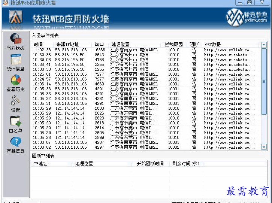Click port 2623 in the event list
This screenshot has height=203, width=272.
(99, 118)
